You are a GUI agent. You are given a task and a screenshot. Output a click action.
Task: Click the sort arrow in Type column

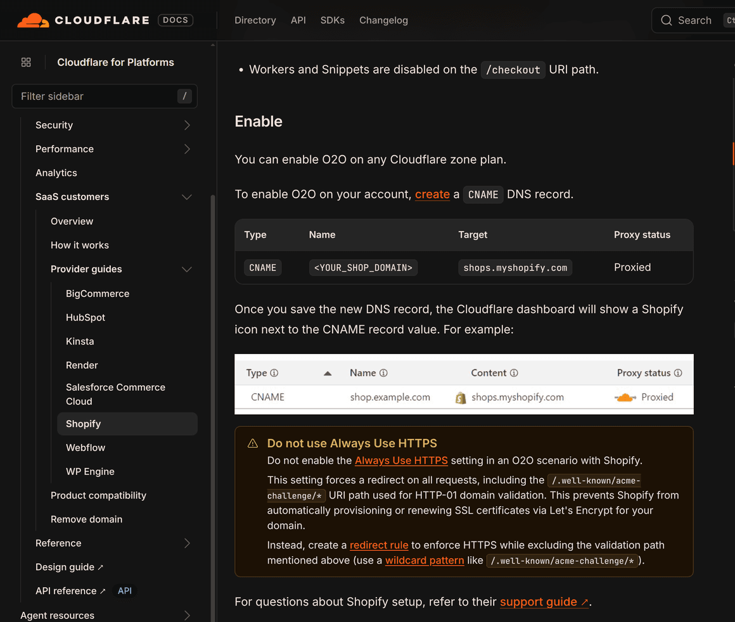pyautogui.click(x=328, y=374)
